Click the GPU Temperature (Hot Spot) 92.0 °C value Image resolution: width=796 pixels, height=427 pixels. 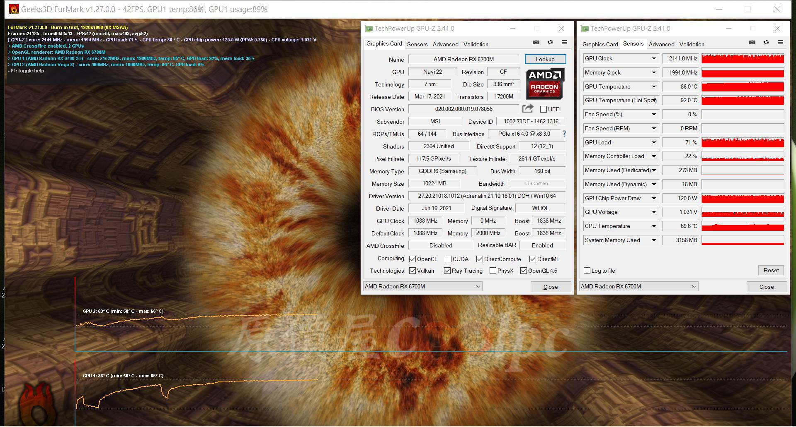pos(681,101)
